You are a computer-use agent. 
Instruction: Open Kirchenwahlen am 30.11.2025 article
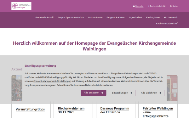[71, 110]
